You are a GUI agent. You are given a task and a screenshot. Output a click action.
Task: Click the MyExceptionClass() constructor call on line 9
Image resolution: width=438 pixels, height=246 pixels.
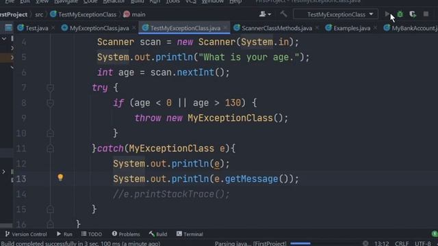tap(235, 118)
